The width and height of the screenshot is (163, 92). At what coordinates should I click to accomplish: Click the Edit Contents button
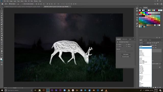coord(126,54)
